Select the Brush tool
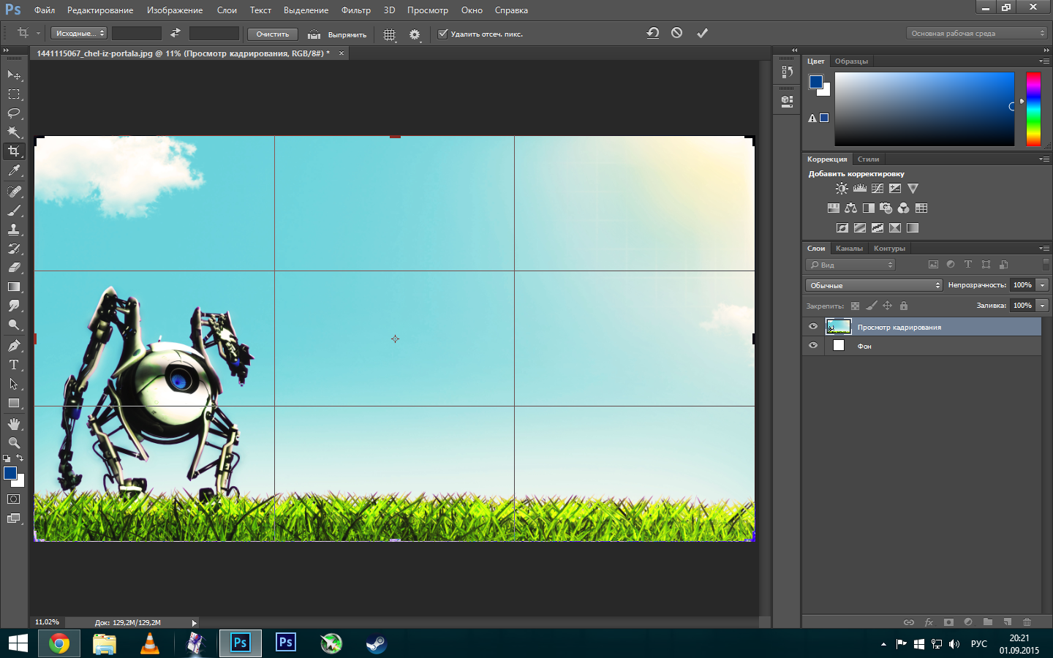Screen dimensions: 1053x658 click(x=14, y=210)
